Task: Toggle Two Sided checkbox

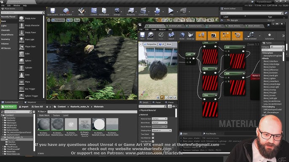Action: tap(153, 134)
